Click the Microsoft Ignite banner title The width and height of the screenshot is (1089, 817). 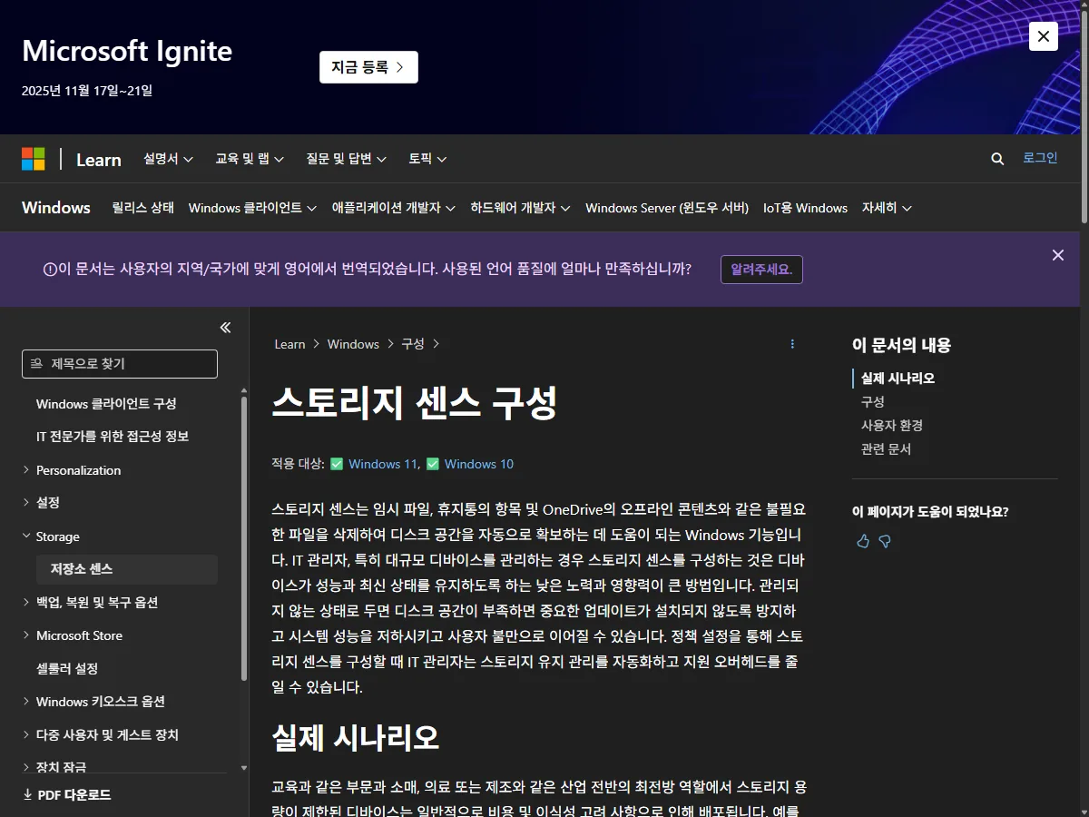point(127,51)
